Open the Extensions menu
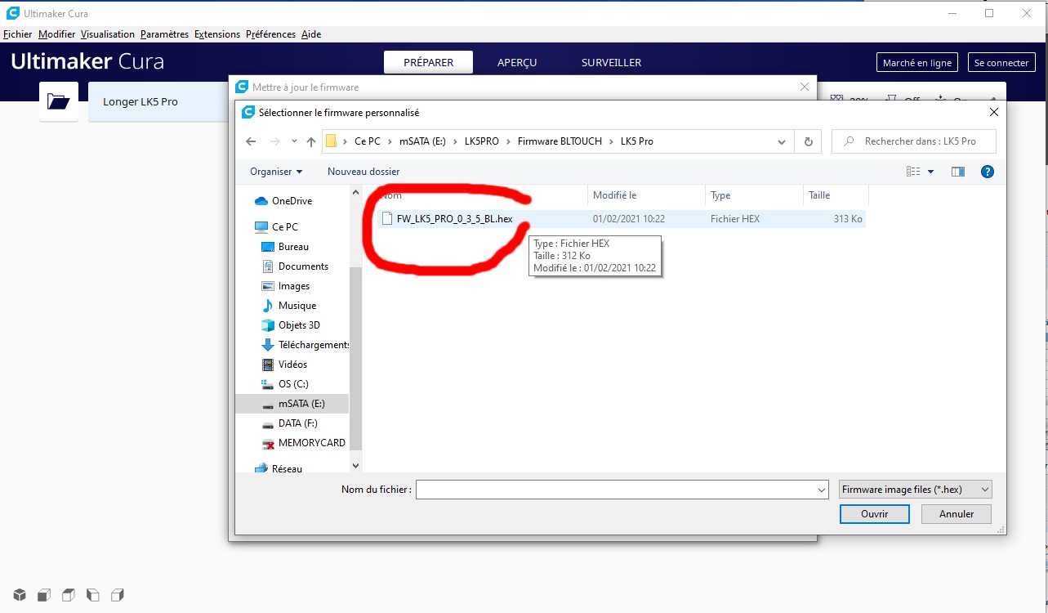The image size is (1048, 613). [x=217, y=34]
